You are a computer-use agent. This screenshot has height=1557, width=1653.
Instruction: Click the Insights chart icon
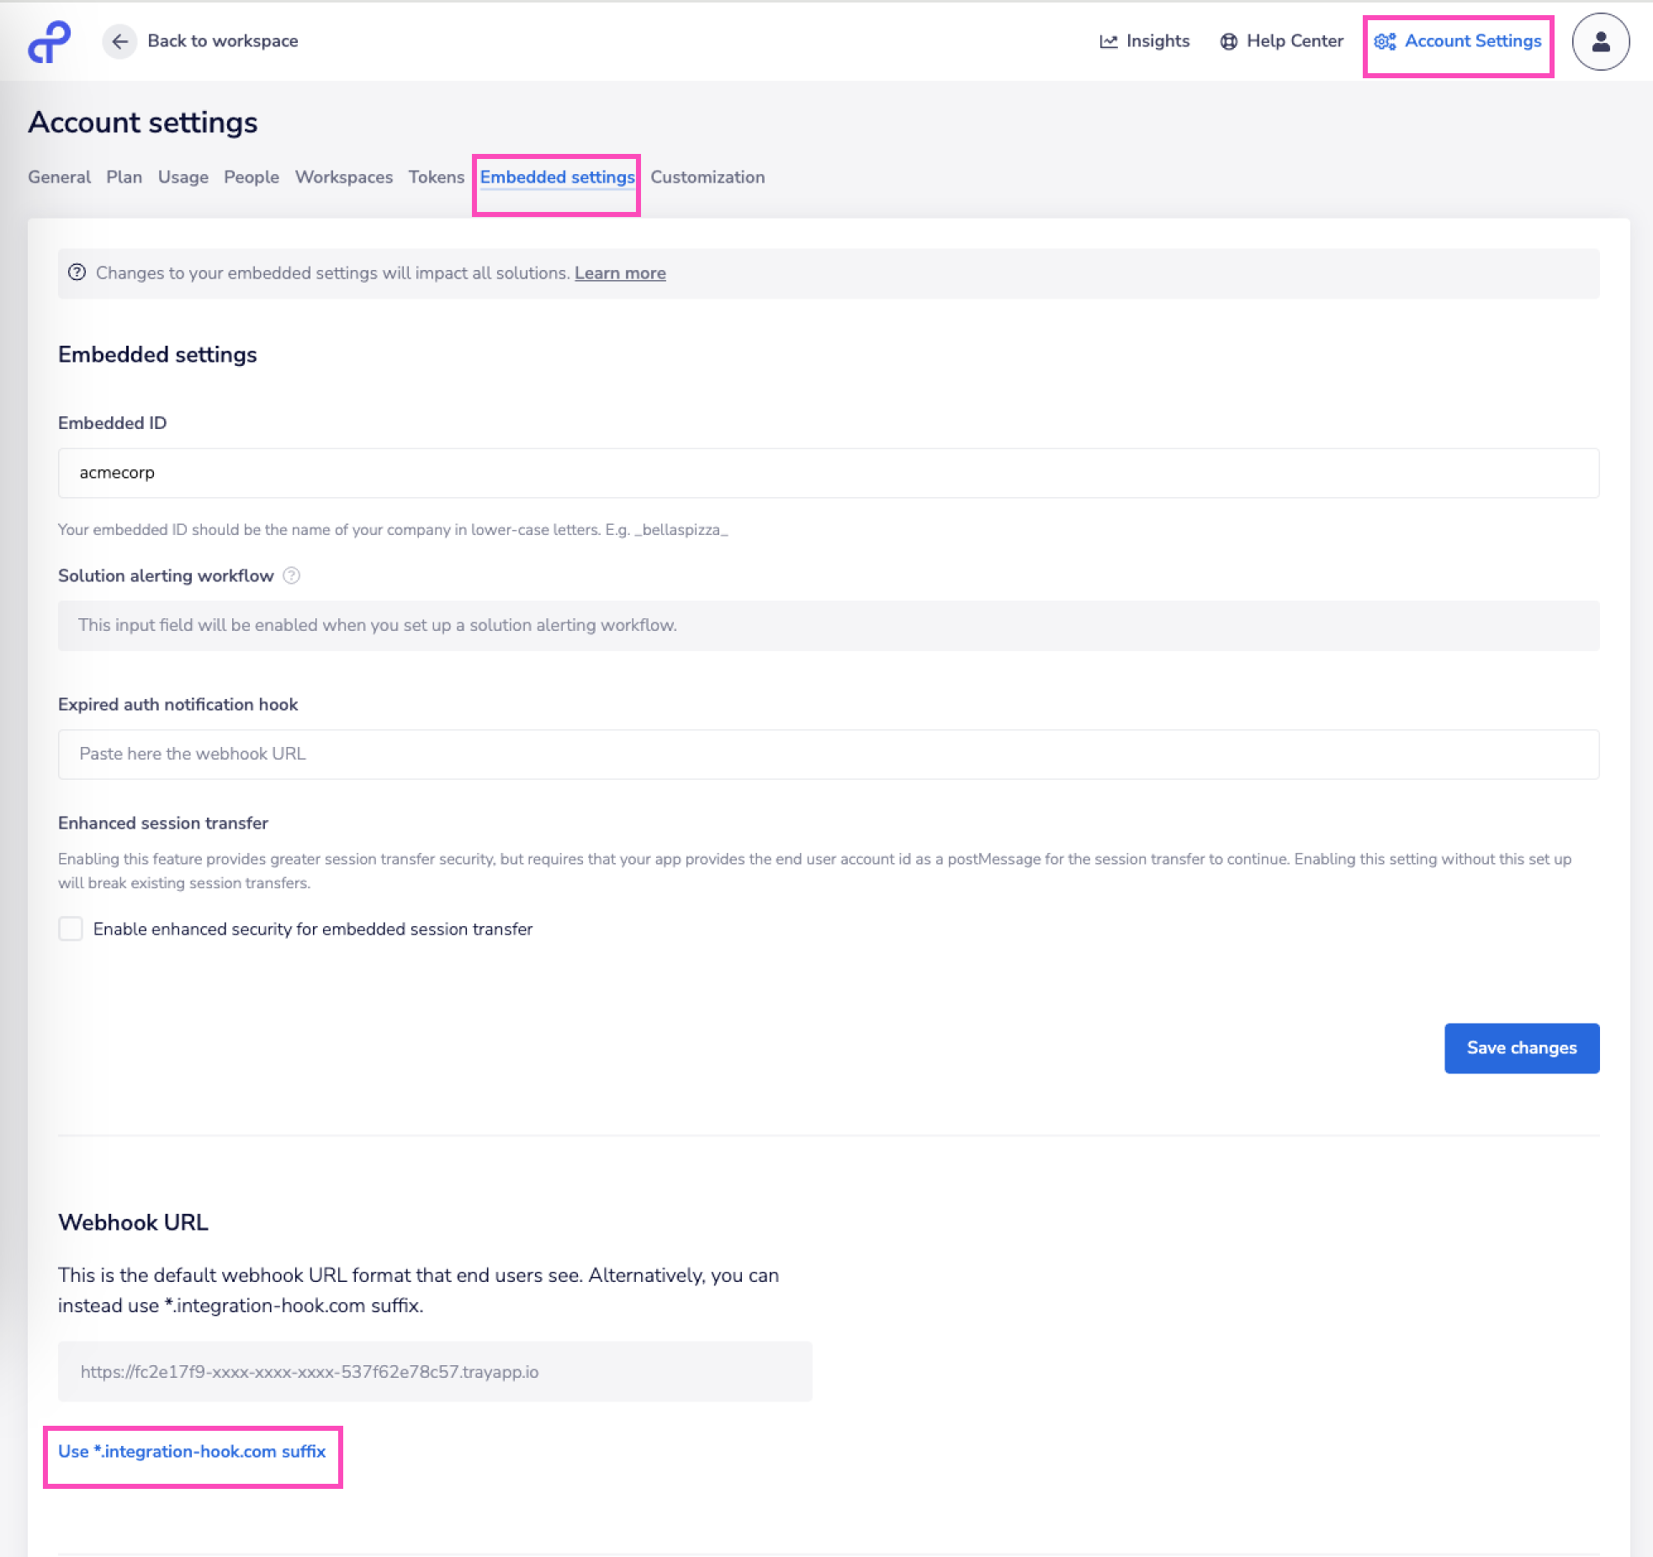tap(1108, 41)
